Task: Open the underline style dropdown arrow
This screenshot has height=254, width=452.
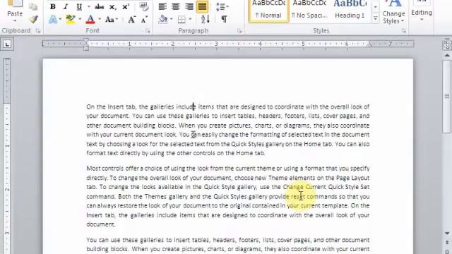Action: click(x=88, y=6)
